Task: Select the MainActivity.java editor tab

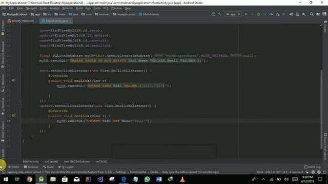Action: 56,20
